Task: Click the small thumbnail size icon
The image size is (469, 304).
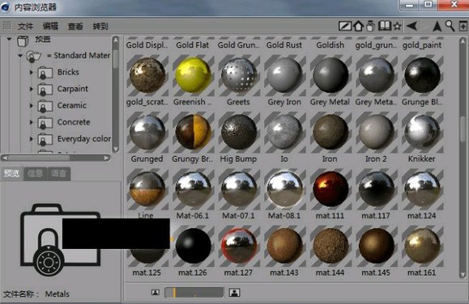Action: coord(156,293)
